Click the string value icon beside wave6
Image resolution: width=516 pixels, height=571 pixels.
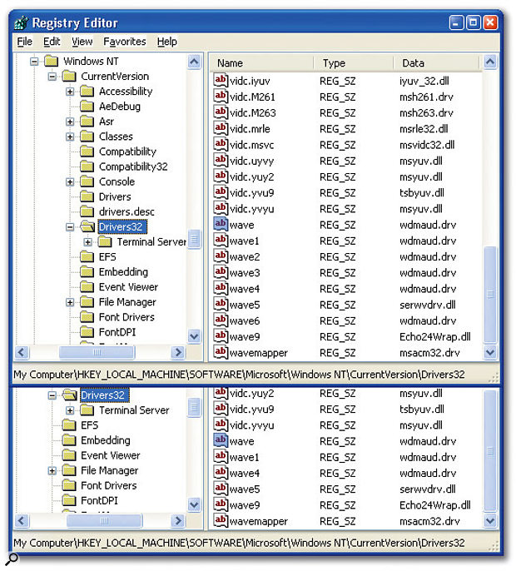click(221, 320)
